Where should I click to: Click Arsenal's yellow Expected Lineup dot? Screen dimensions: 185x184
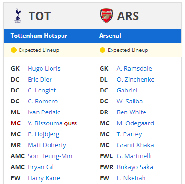click(103, 50)
